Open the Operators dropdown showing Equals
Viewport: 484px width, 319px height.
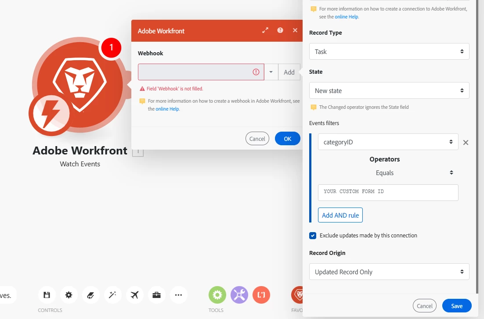pyautogui.click(x=388, y=173)
